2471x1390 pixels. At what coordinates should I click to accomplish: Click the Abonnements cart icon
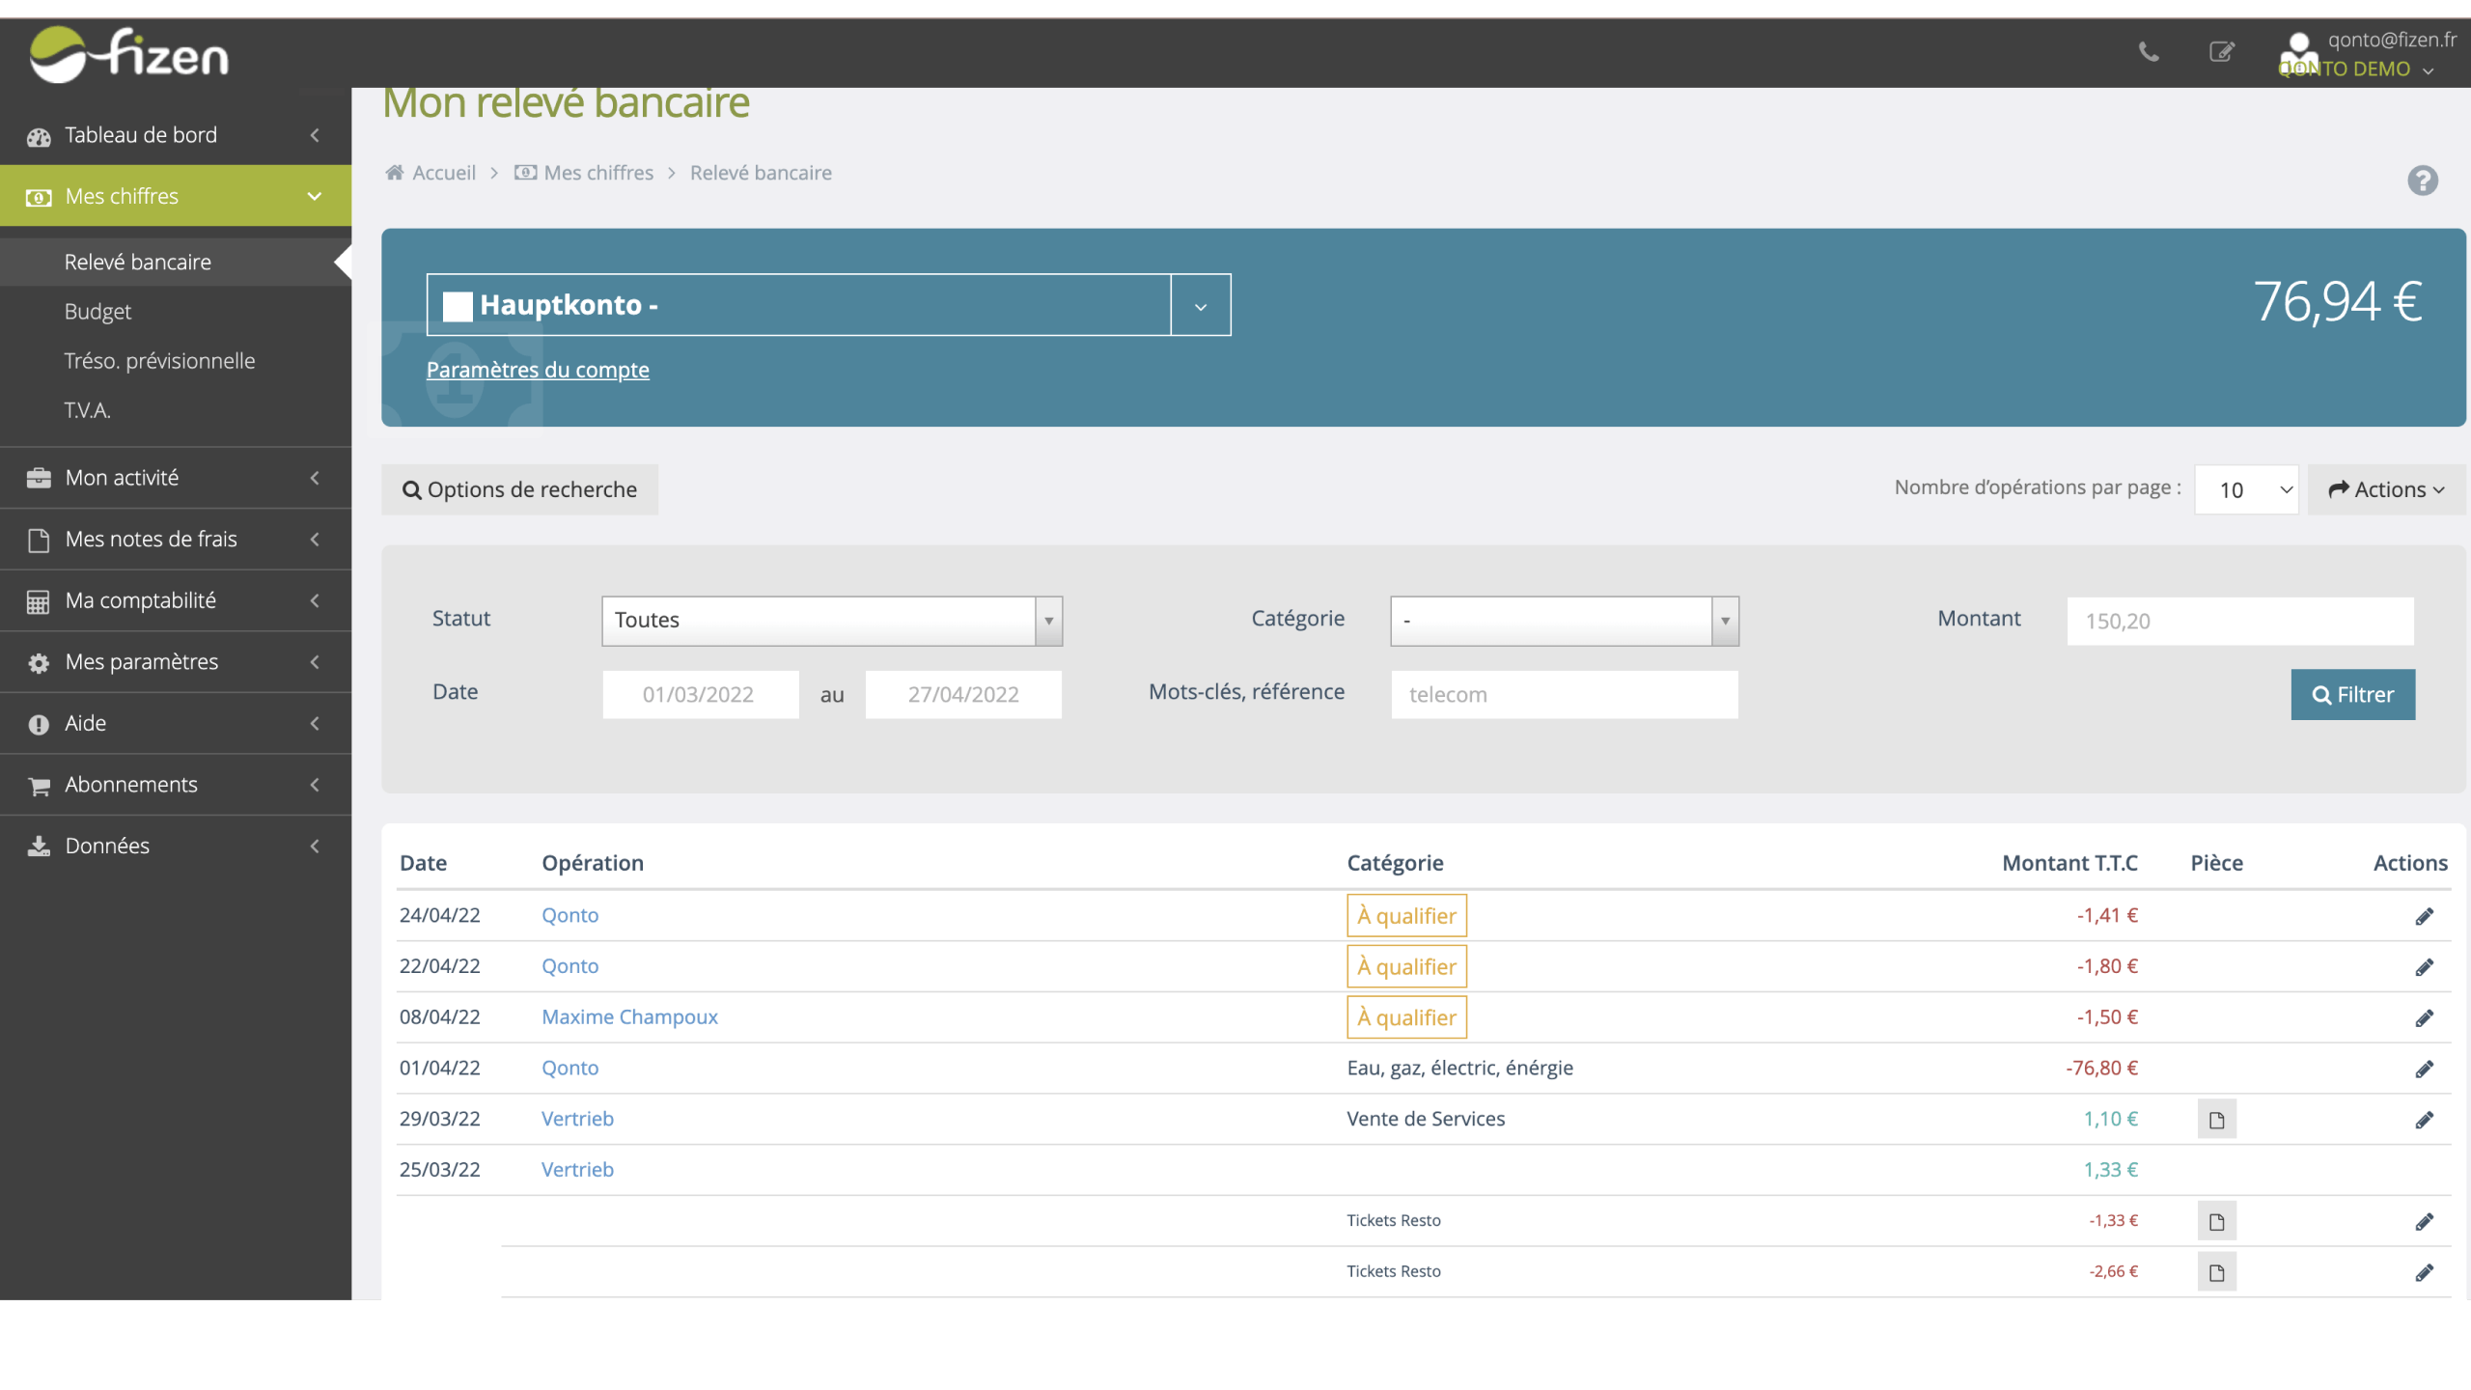tap(39, 787)
